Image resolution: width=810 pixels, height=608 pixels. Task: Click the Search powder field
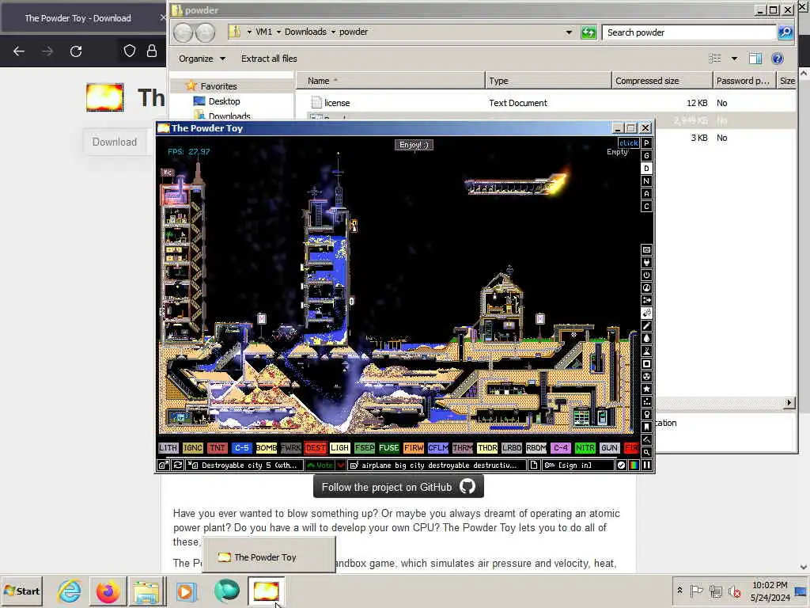(x=689, y=32)
